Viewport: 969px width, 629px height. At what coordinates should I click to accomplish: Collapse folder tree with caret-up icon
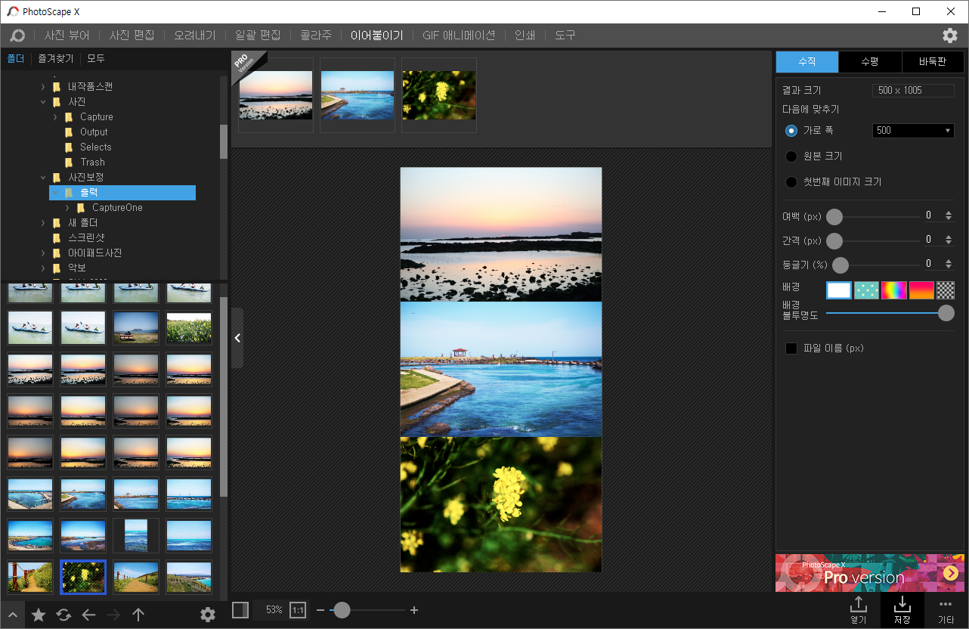pyautogui.click(x=12, y=615)
